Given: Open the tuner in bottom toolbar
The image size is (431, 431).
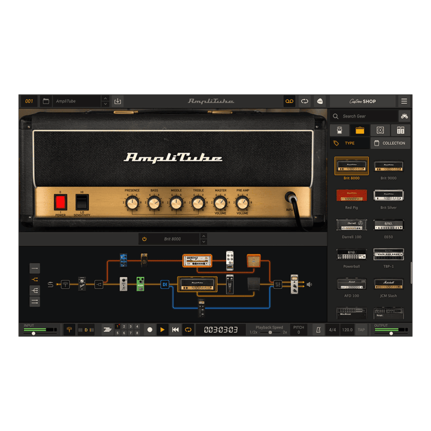Looking at the screenshot, I should point(69,329).
